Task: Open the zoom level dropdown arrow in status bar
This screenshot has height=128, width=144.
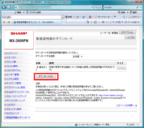Action: tap(138, 125)
